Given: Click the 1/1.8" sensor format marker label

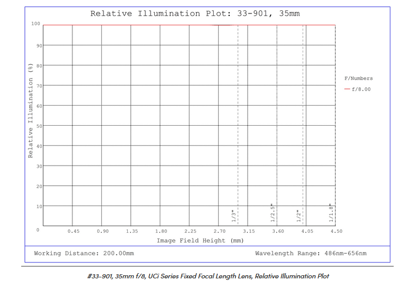Looking at the screenshot, I should (331, 213).
